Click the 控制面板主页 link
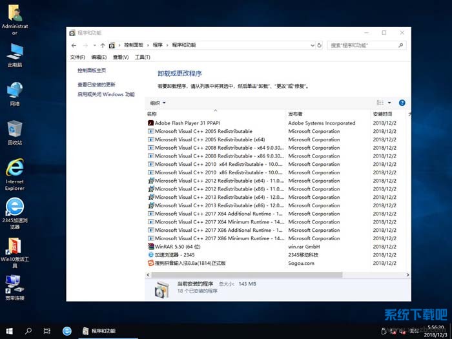The image size is (452, 339). [92, 70]
